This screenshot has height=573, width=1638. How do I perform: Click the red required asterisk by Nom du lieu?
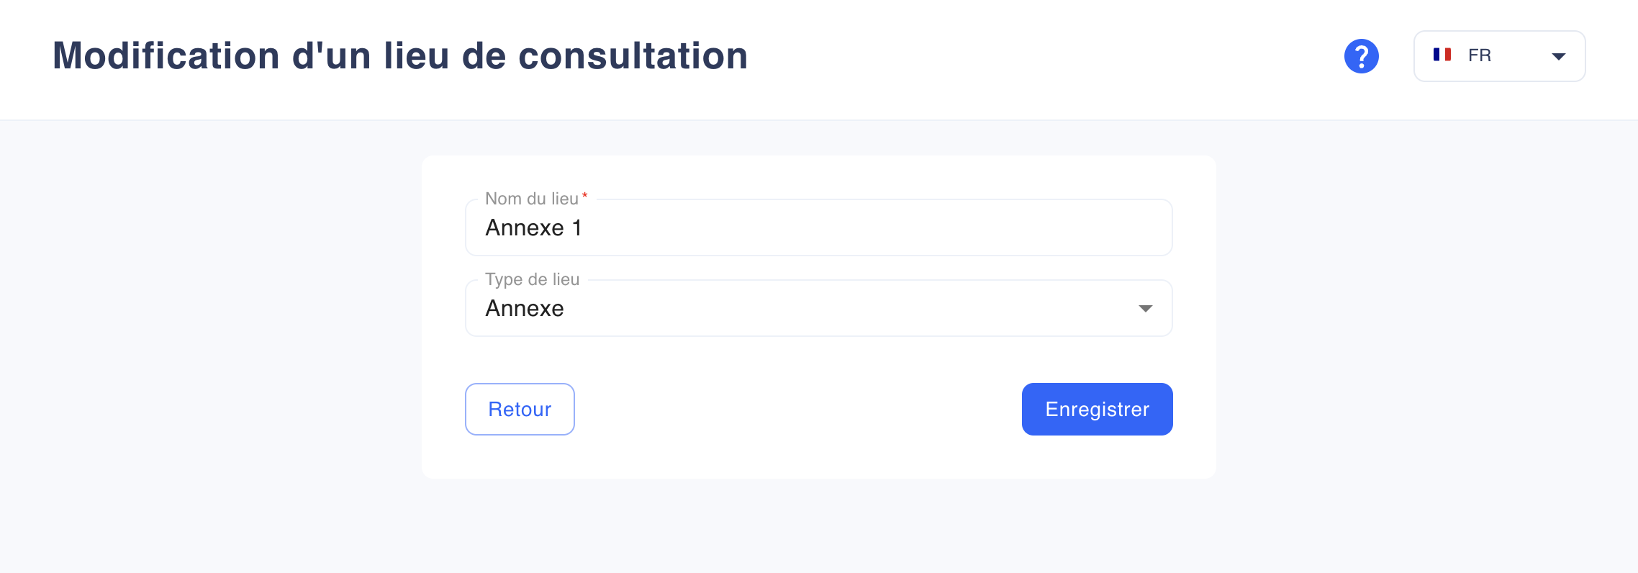585,195
